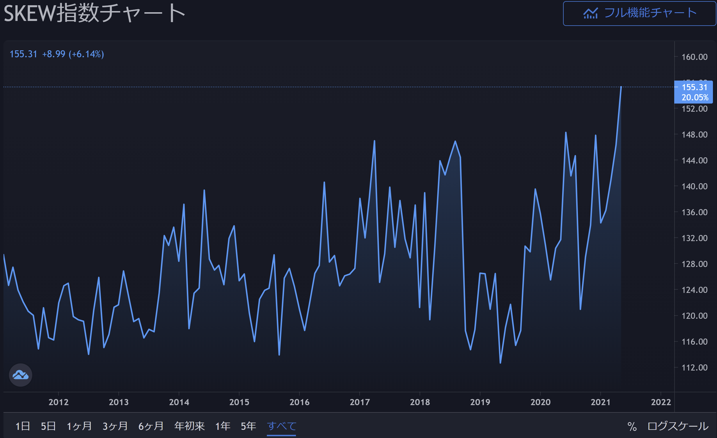Select the 1日 time range

pyautogui.click(x=23, y=426)
